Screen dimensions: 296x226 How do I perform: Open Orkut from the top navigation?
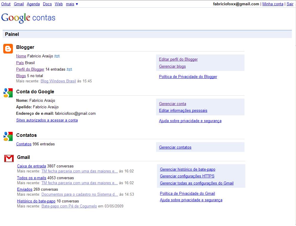(x=6, y=4)
